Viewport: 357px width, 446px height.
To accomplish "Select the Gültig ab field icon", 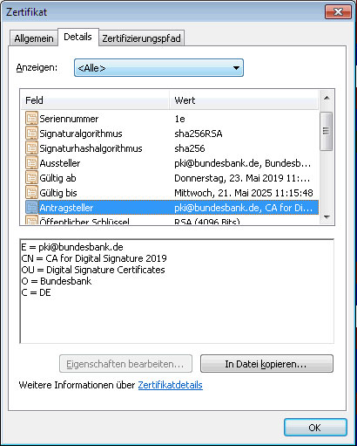I will tap(31, 178).
